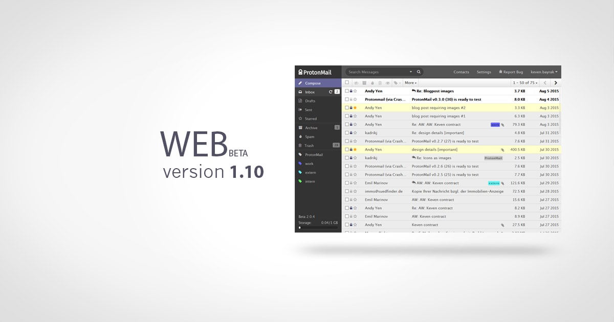Star the 'Re: Icons as images' message
Image resolution: width=614 pixels, height=322 pixels.
tap(355, 158)
